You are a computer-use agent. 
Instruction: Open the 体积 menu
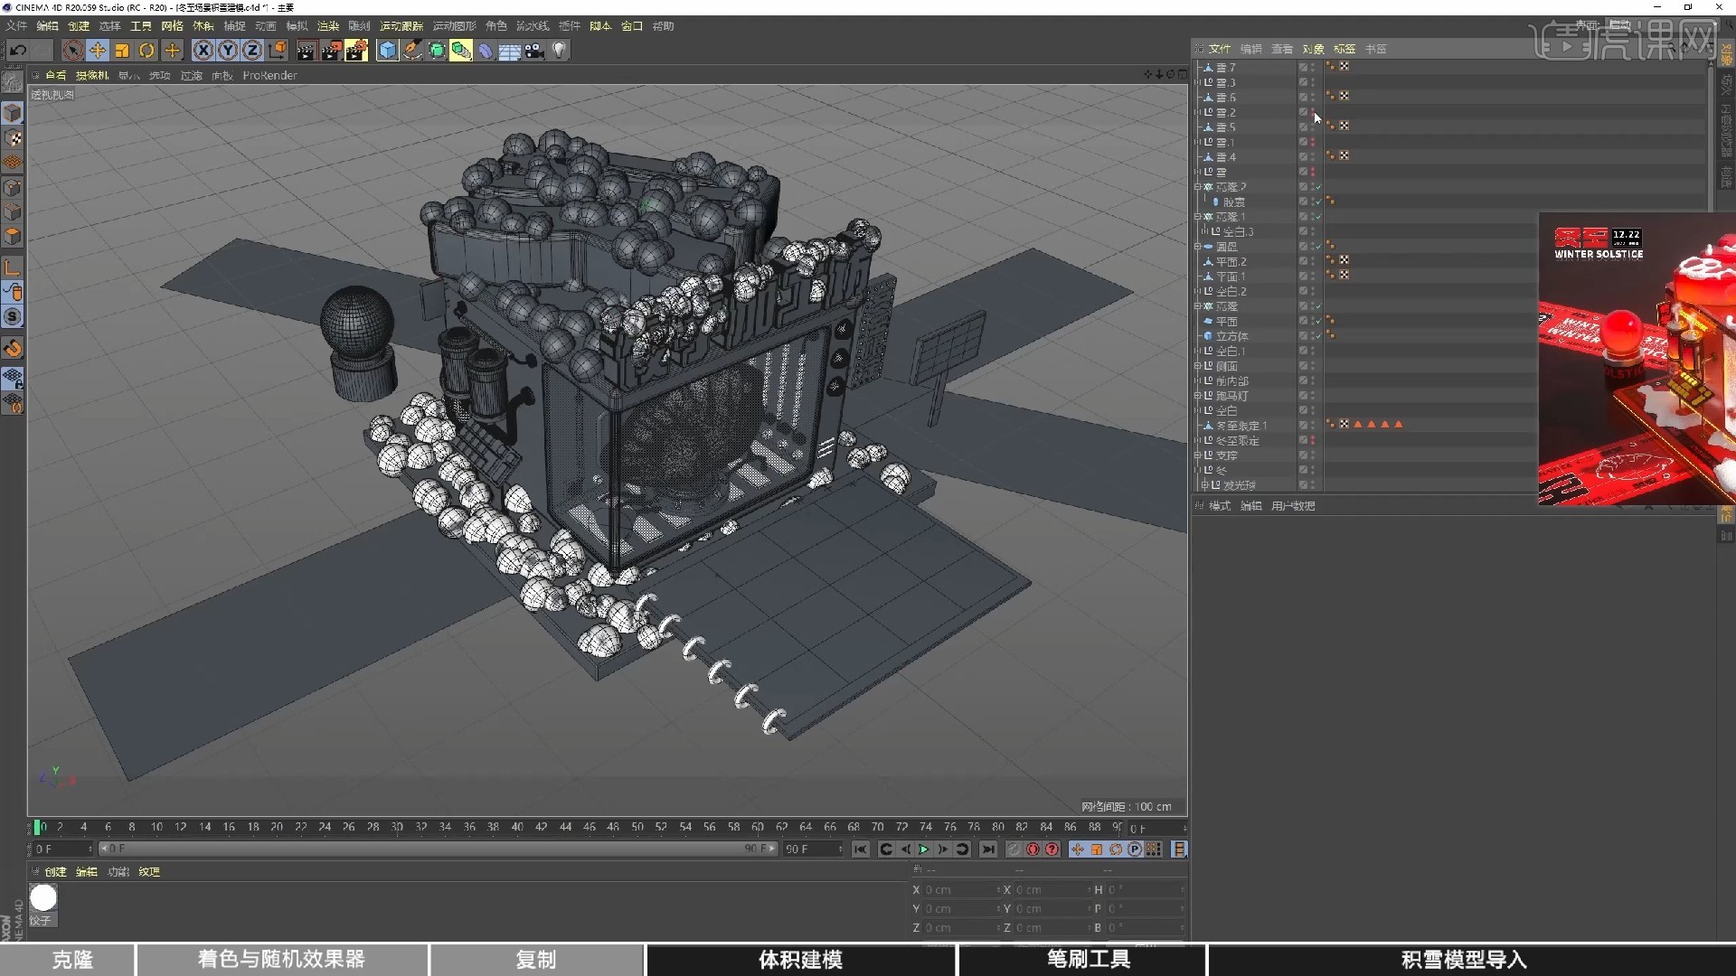[x=203, y=26]
